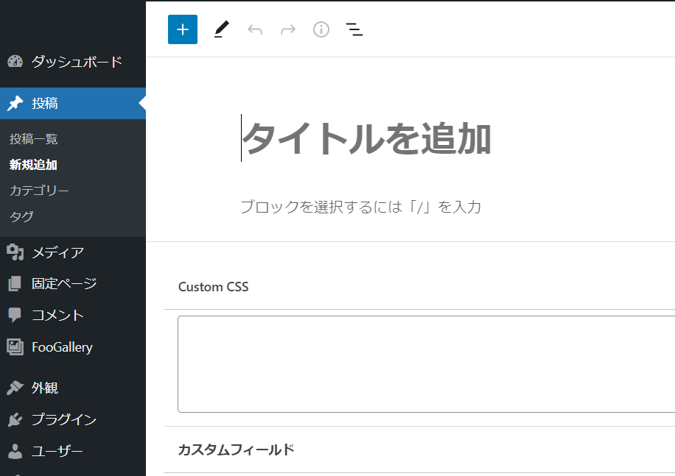Click the FooGallery sidebar icon
The width and height of the screenshot is (675, 476).
(15, 347)
